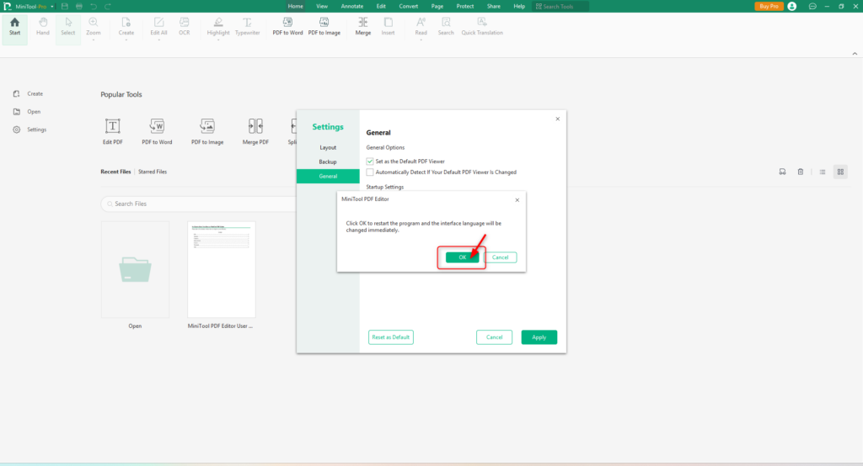863x466 pixels.
Task: Click the icon left of the trash icon
Action: pos(782,172)
